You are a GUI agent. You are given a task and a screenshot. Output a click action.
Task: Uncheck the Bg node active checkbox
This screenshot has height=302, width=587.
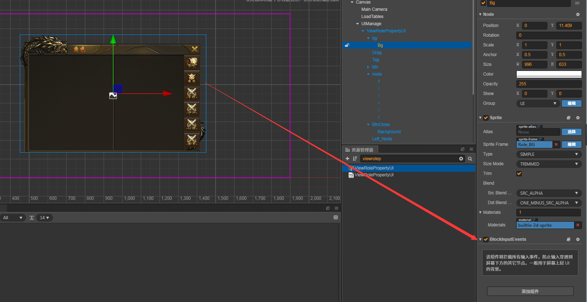[484, 3]
